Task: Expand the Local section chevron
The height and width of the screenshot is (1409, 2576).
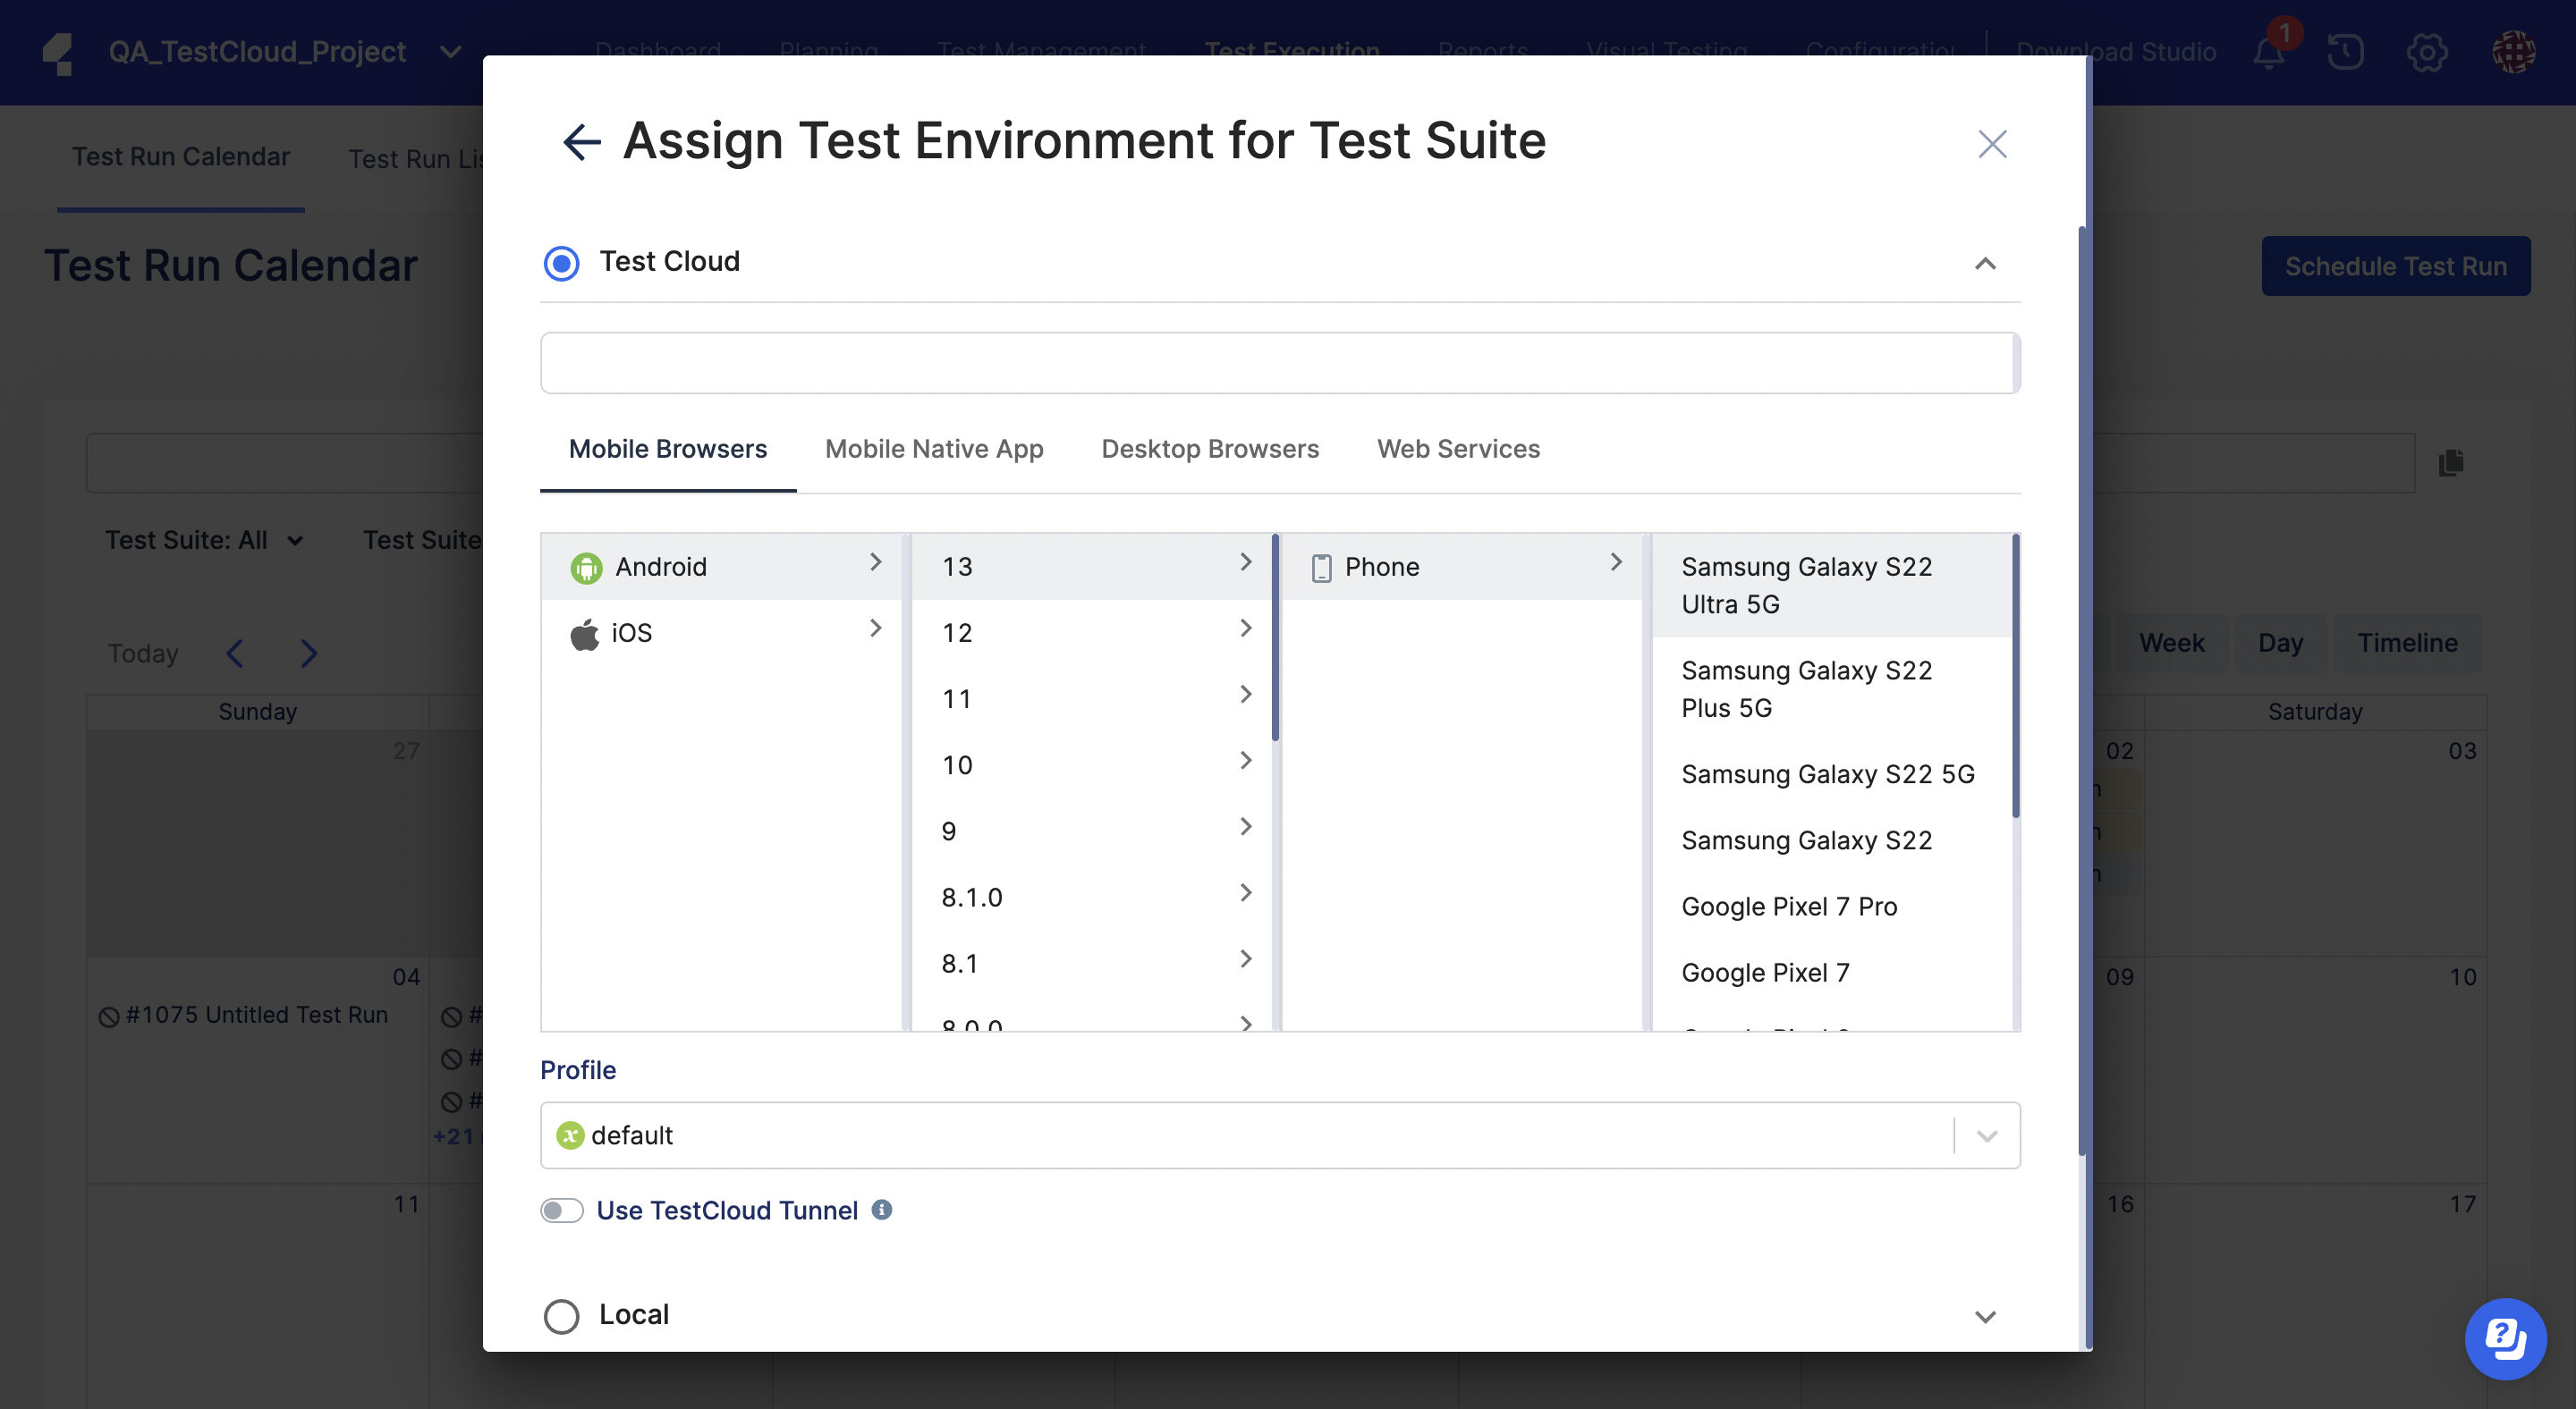Action: pyautogui.click(x=1985, y=1316)
